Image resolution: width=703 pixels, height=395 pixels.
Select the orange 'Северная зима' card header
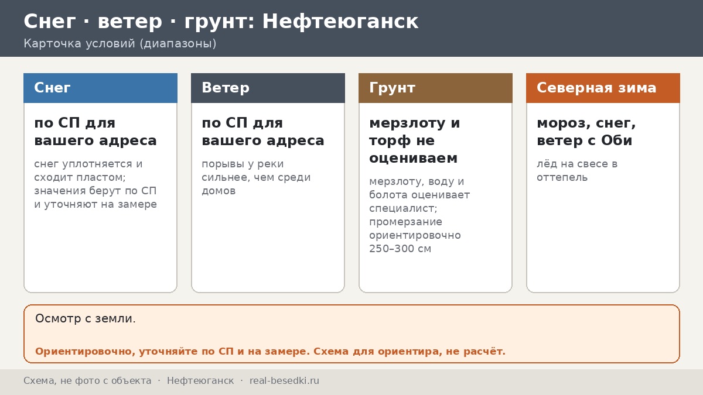[x=603, y=88]
